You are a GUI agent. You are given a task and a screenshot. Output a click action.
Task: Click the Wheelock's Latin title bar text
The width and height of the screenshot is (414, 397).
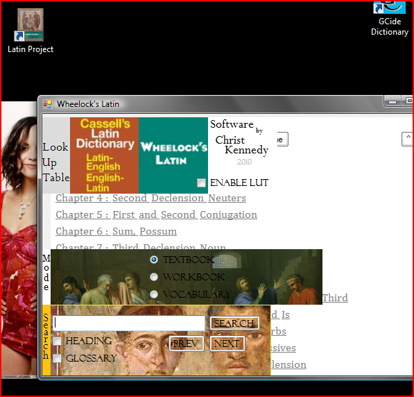(x=88, y=104)
